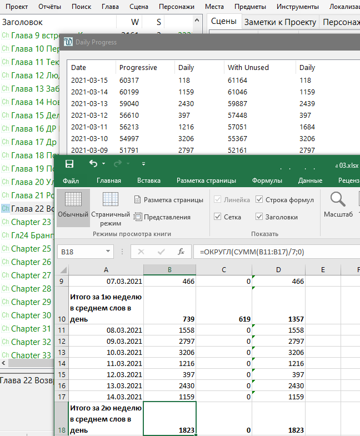Open the Формулы ribbon tab

[x=267, y=181]
